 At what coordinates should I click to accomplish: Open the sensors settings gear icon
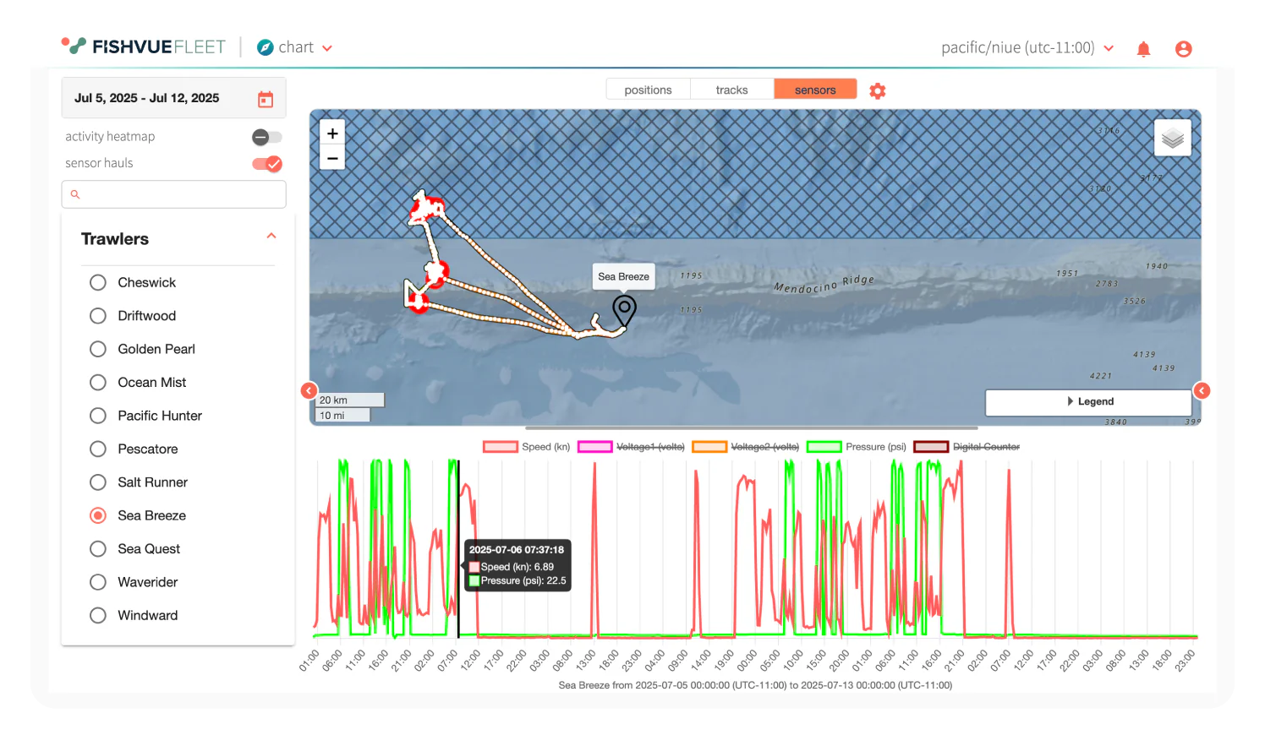coord(878,90)
